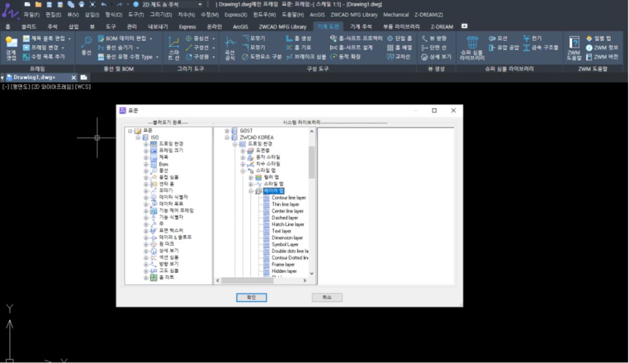This screenshot has width=629, height=363.
Task: Select the 홀 배열 tool
Action: [x=399, y=48]
